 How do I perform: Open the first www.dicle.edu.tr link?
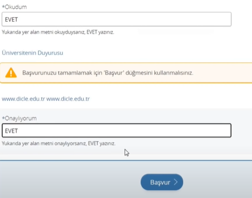click(24, 99)
